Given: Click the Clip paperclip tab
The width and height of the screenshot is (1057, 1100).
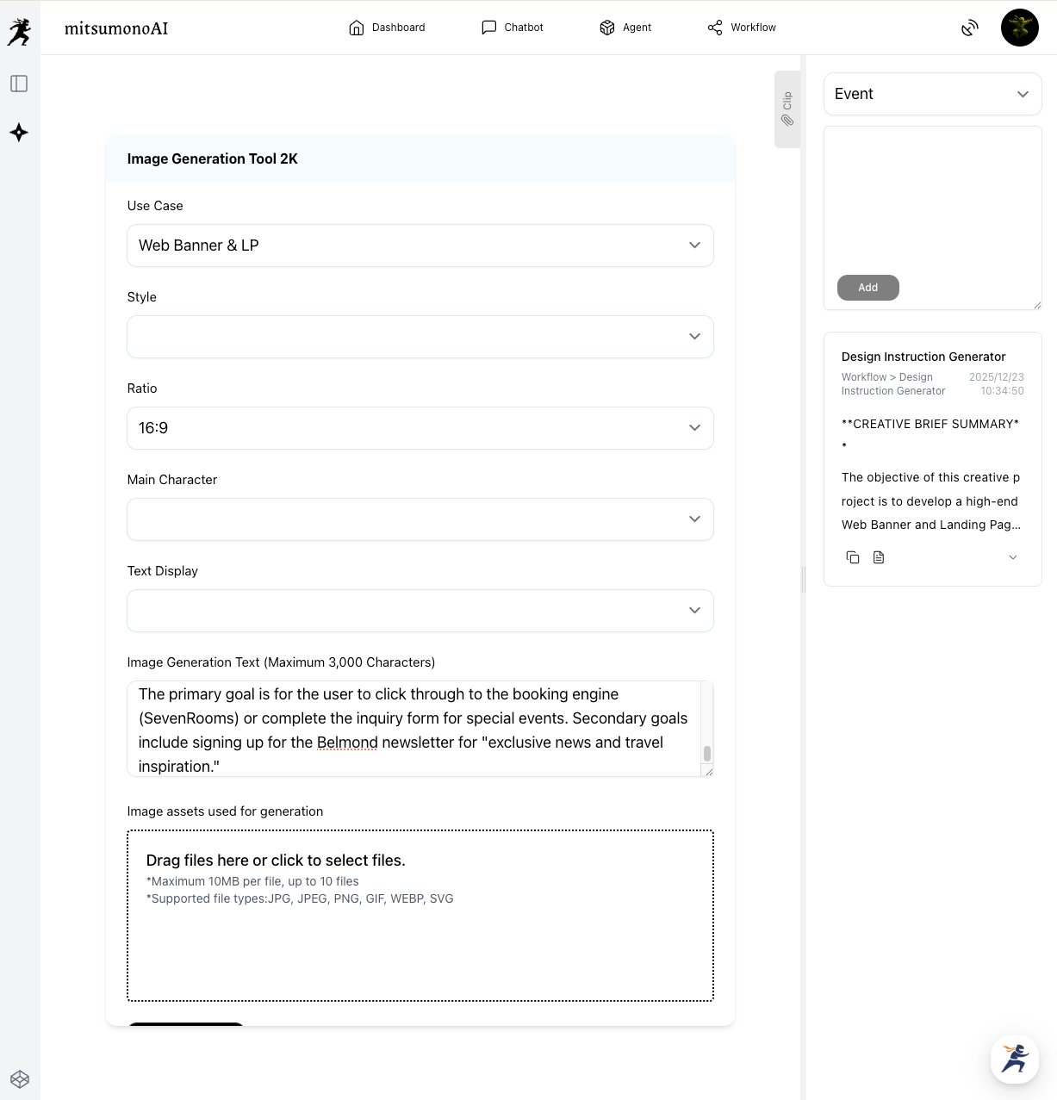Looking at the screenshot, I should [787, 109].
